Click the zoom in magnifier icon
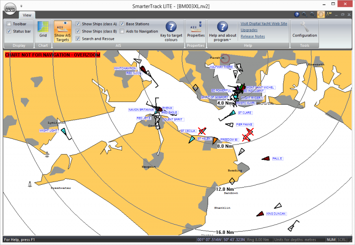The width and height of the screenshot is (355, 245). tap(304, 15)
